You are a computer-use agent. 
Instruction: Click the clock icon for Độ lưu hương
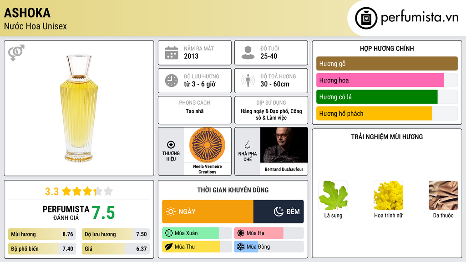tap(172, 81)
